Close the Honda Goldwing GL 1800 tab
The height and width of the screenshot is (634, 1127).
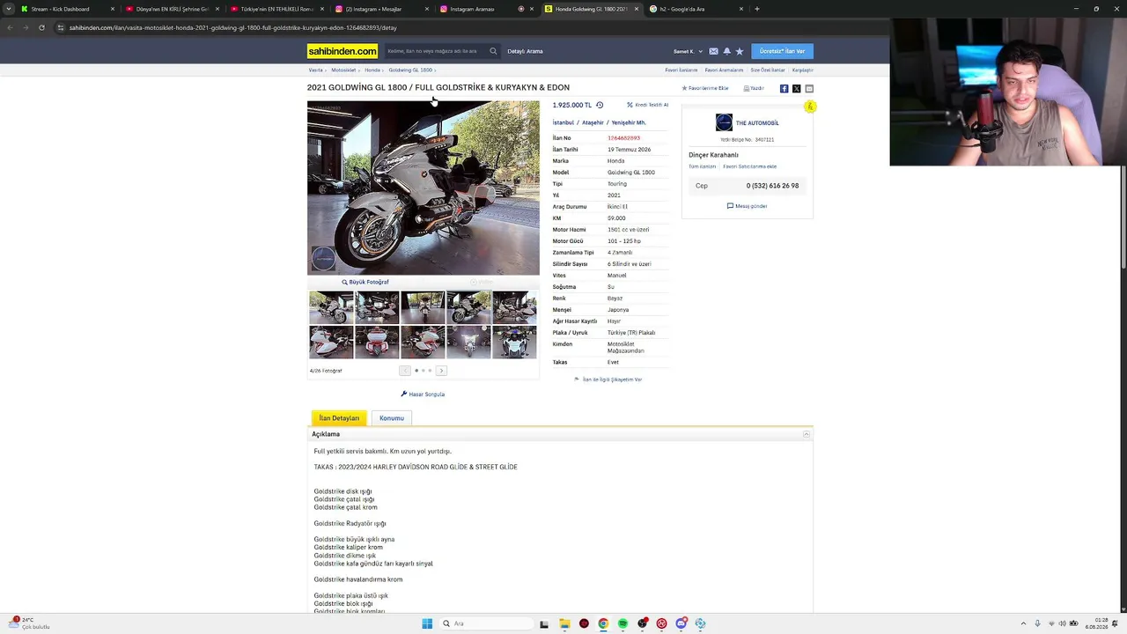(637, 9)
